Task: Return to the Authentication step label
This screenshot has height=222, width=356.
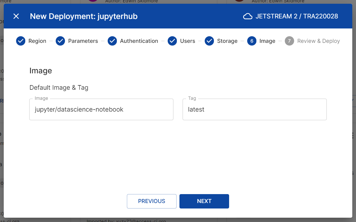Action: 139,41
